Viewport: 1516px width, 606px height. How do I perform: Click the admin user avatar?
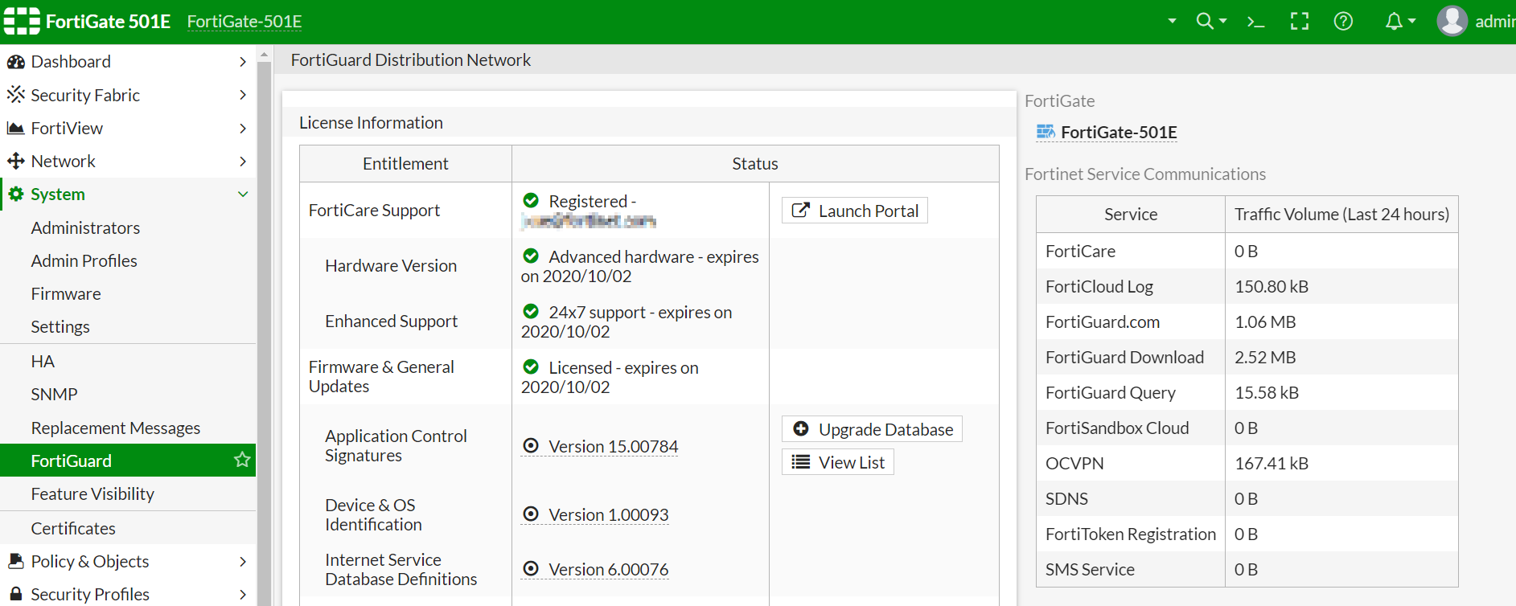pyautogui.click(x=1452, y=21)
